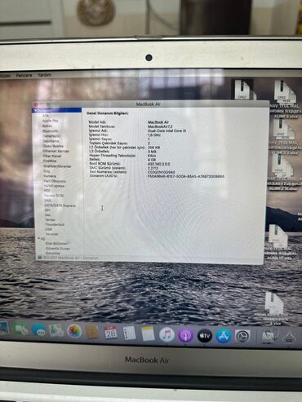Select PCI in the sidebar
Image resolution: width=302 pixels, height=402 pixels.
coord(47,191)
